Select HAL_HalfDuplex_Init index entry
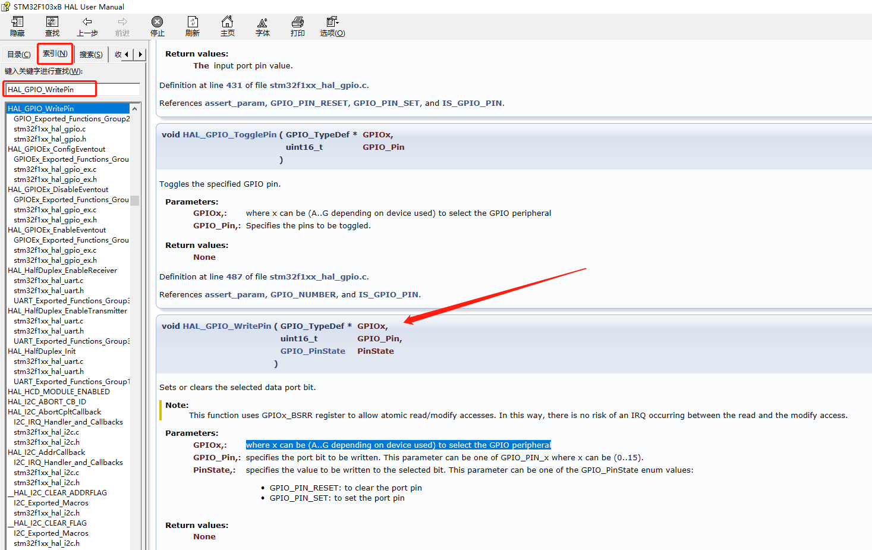 42,351
